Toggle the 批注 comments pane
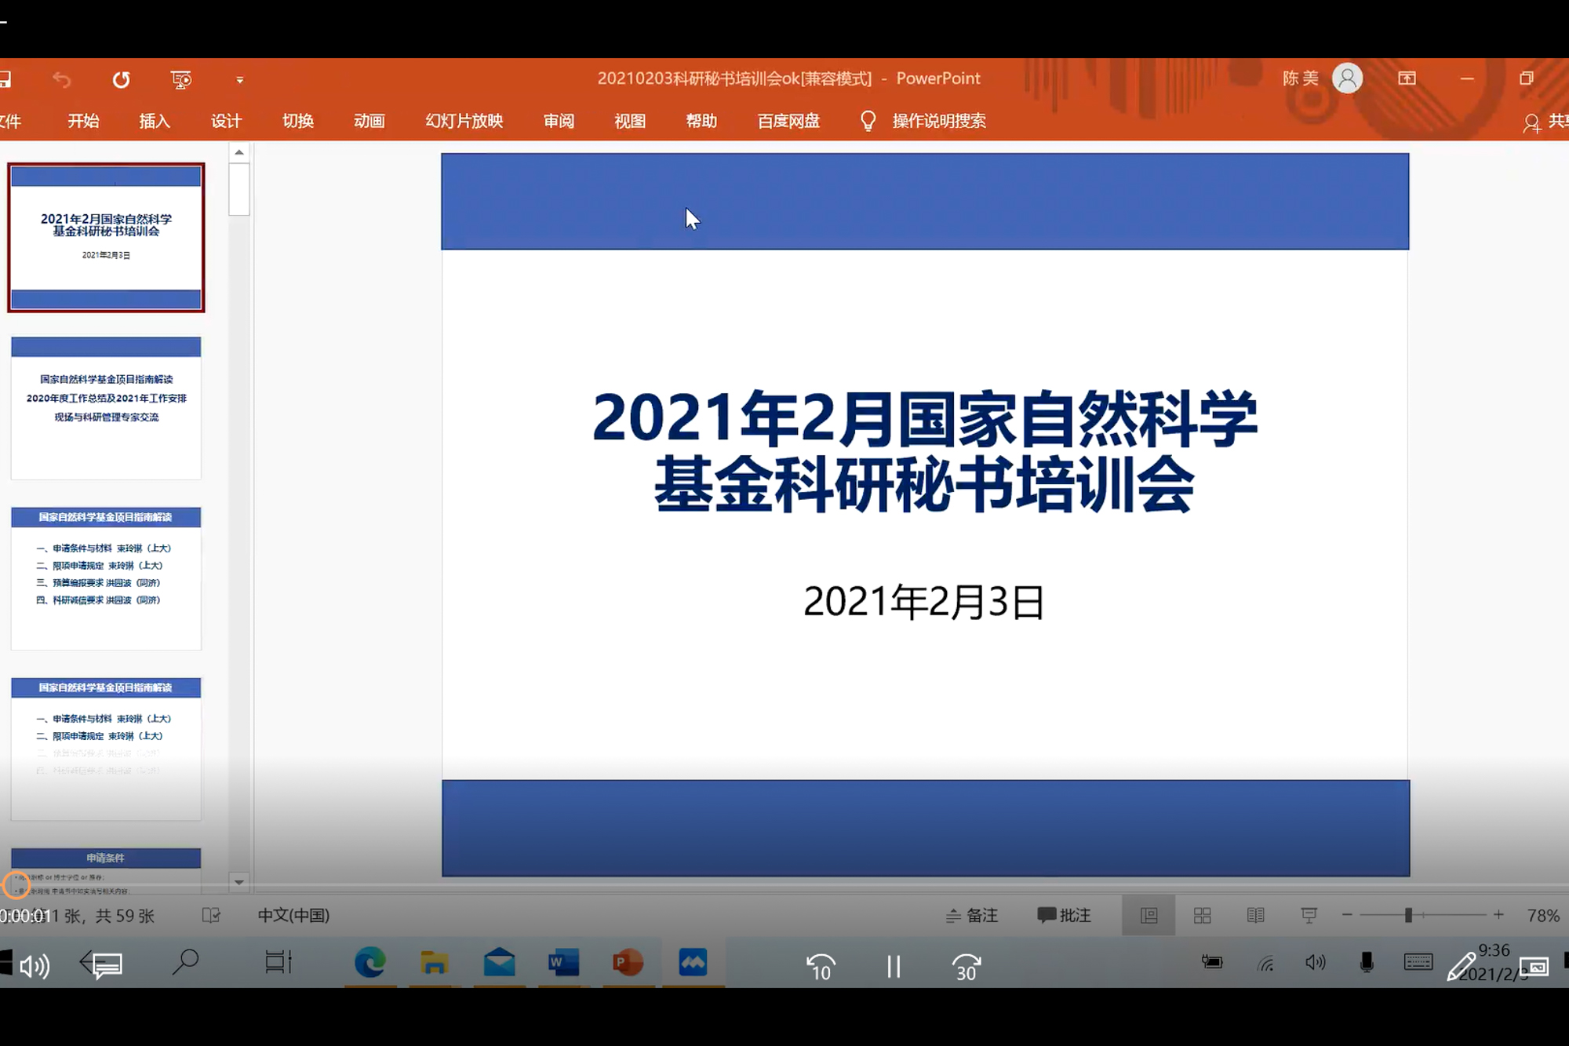This screenshot has height=1046, width=1569. (x=1064, y=915)
